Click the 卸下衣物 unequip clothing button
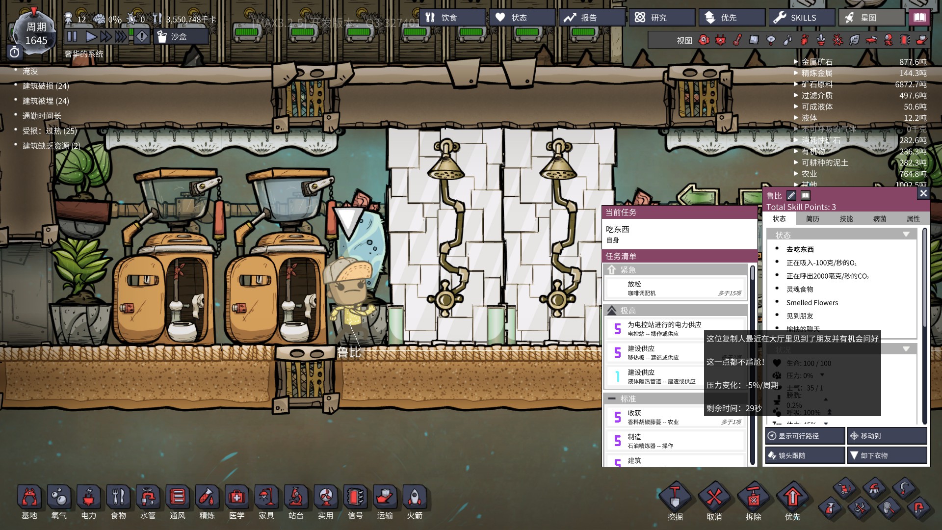The image size is (942, 530). 887,455
